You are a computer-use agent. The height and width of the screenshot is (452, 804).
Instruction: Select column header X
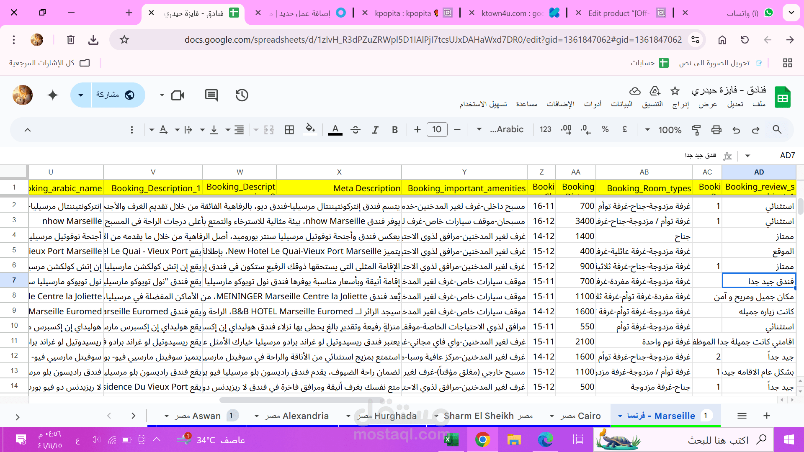pos(339,172)
